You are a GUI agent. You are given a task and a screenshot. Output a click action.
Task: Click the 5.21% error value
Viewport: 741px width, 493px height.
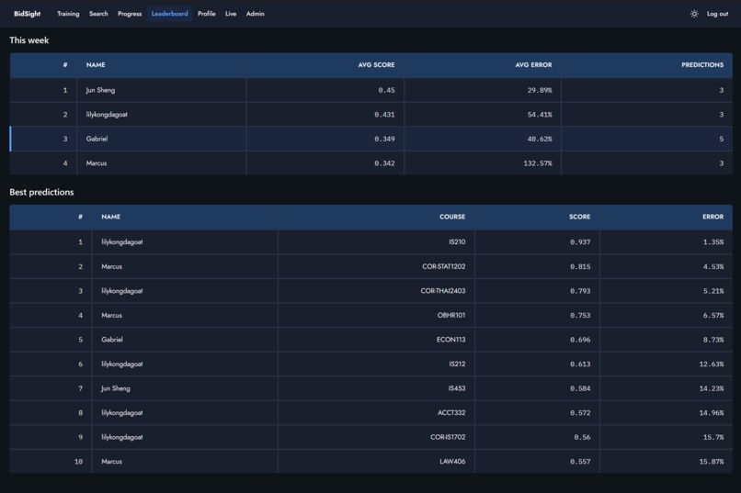click(713, 291)
